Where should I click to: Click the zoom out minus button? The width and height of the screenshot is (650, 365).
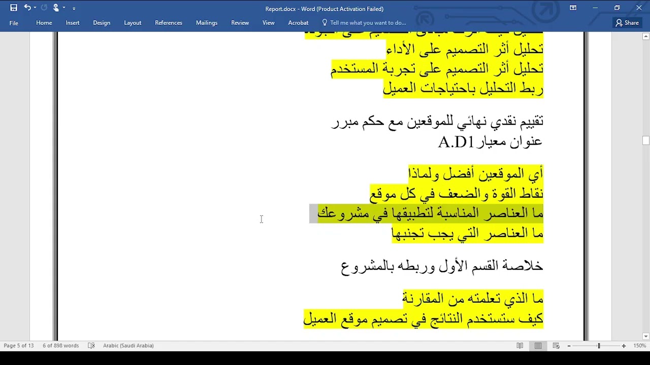569,346
